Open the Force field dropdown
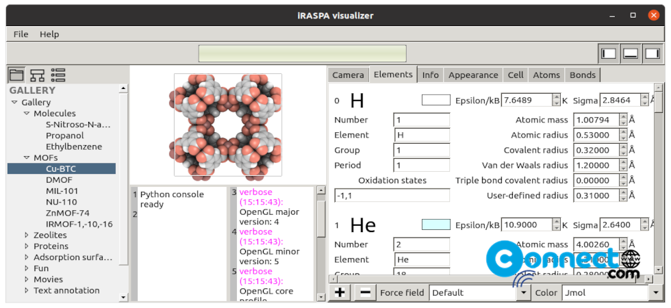The height and width of the screenshot is (308, 671). [479, 293]
